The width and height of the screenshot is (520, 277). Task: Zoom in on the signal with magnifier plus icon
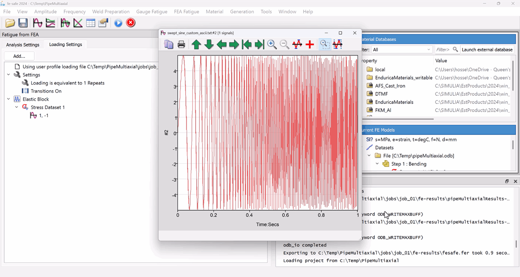272,44
